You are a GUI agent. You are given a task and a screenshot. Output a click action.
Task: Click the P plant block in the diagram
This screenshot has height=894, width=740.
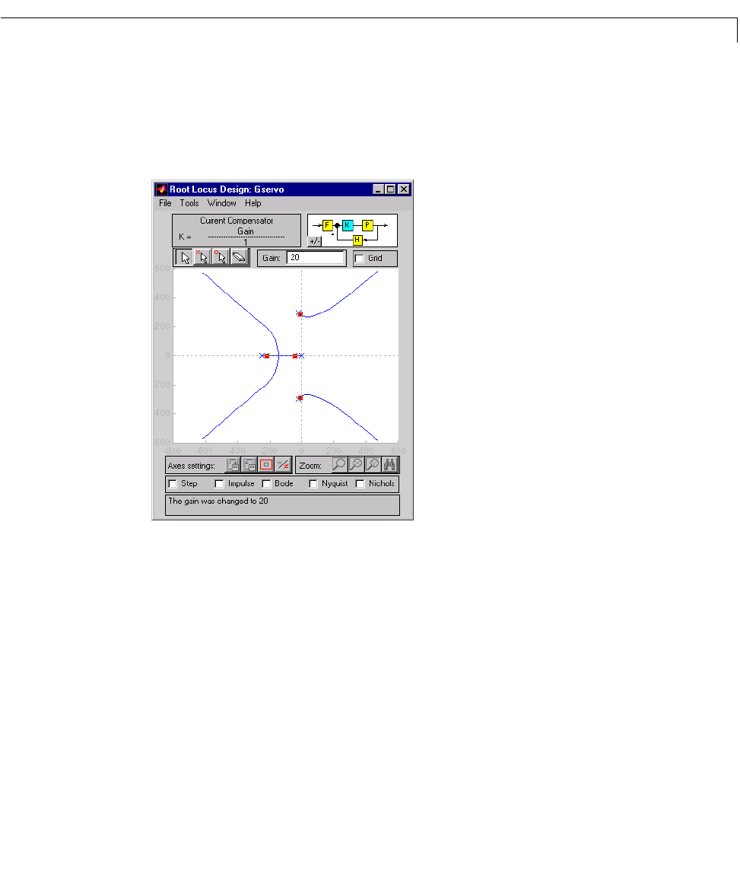tap(367, 225)
